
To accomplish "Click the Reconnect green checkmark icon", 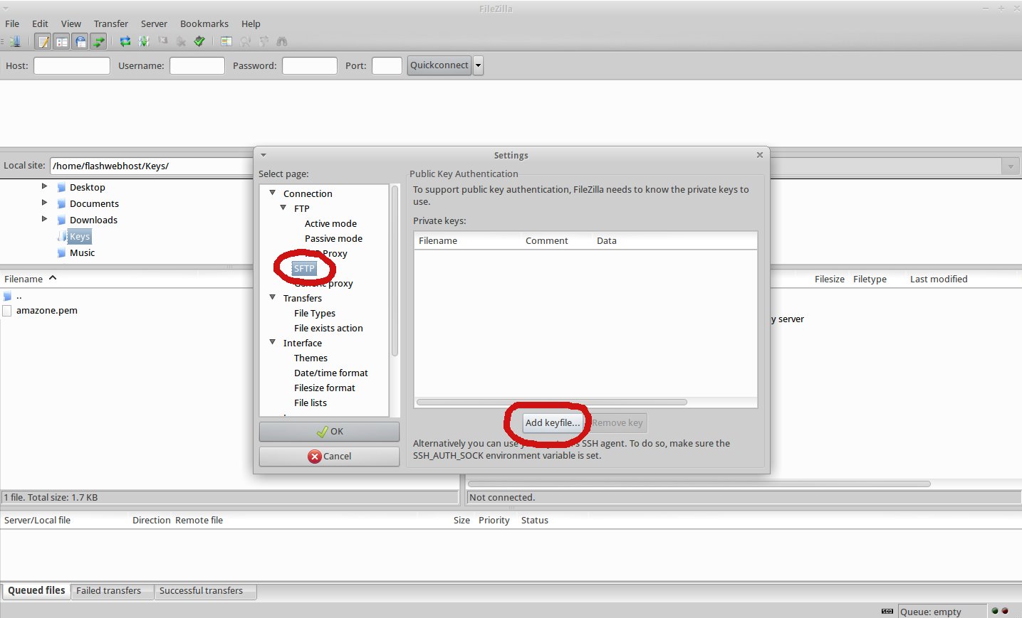I will click(x=199, y=41).
